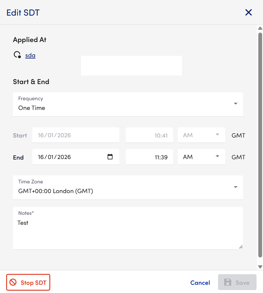Click Cancel to discard changes
263x293 pixels.
point(200,283)
